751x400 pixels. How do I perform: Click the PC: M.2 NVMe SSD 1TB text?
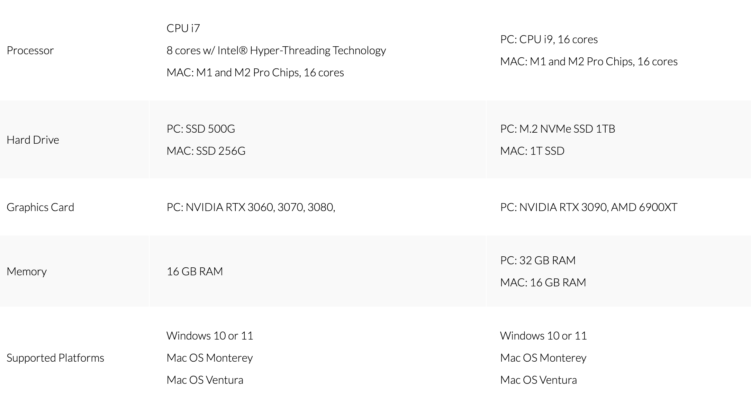(558, 129)
